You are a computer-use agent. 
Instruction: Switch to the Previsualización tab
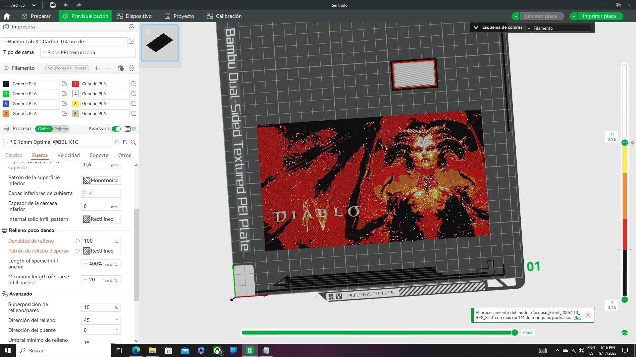85,16
